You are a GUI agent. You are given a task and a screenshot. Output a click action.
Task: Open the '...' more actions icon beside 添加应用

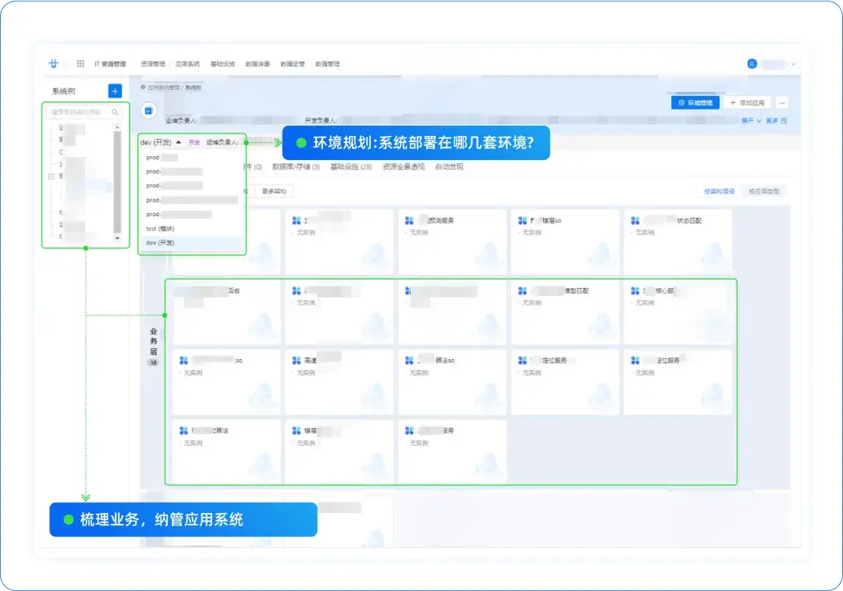782,103
